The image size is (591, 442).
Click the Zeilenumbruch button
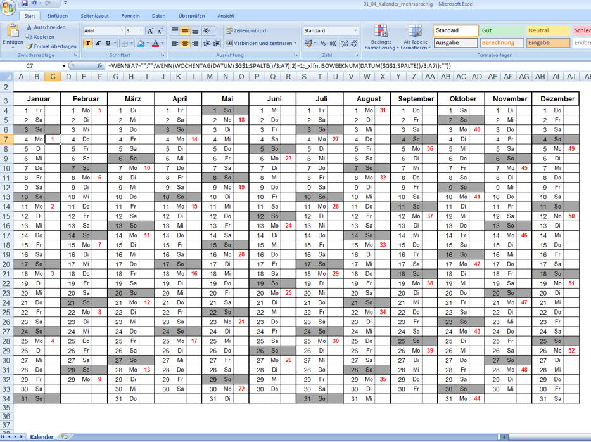pos(247,30)
